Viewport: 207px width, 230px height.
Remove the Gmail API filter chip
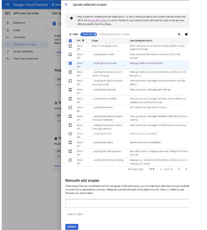[x=95, y=34]
